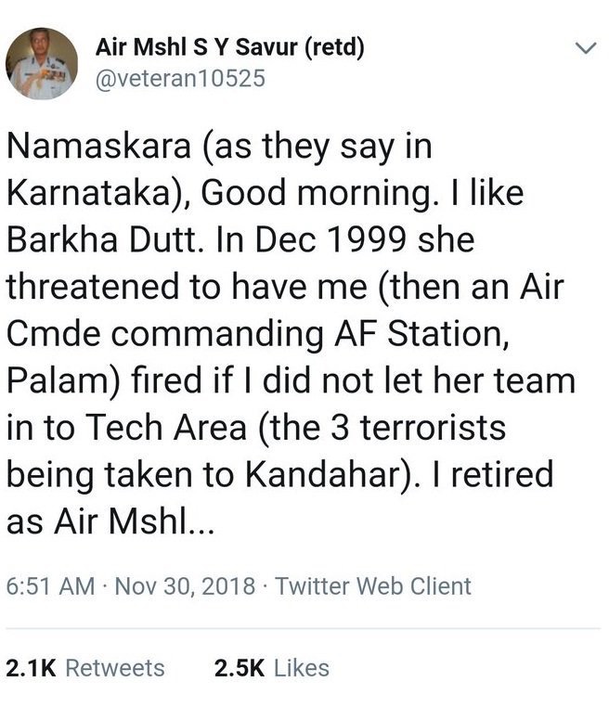The width and height of the screenshot is (609, 707).
Task: Open the Twitter Web Client source link
Action: [374, 586]
